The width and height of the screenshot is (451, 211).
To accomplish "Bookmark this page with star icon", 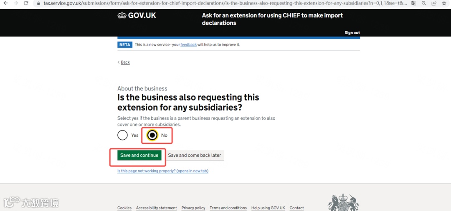I will (444, 3).
